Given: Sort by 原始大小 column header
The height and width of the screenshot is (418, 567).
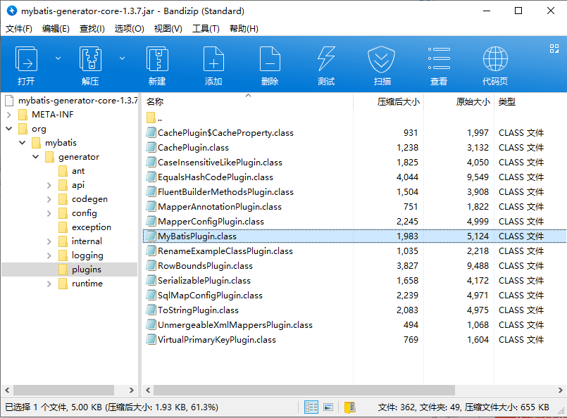Looking at the screenshot, I should click(473, 102).
